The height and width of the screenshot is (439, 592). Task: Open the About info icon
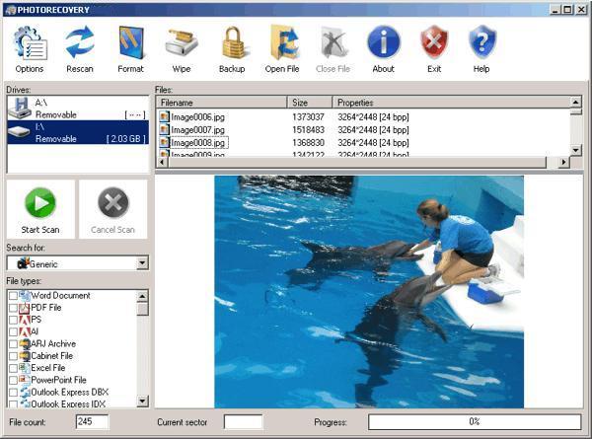(x=383, y=44)
